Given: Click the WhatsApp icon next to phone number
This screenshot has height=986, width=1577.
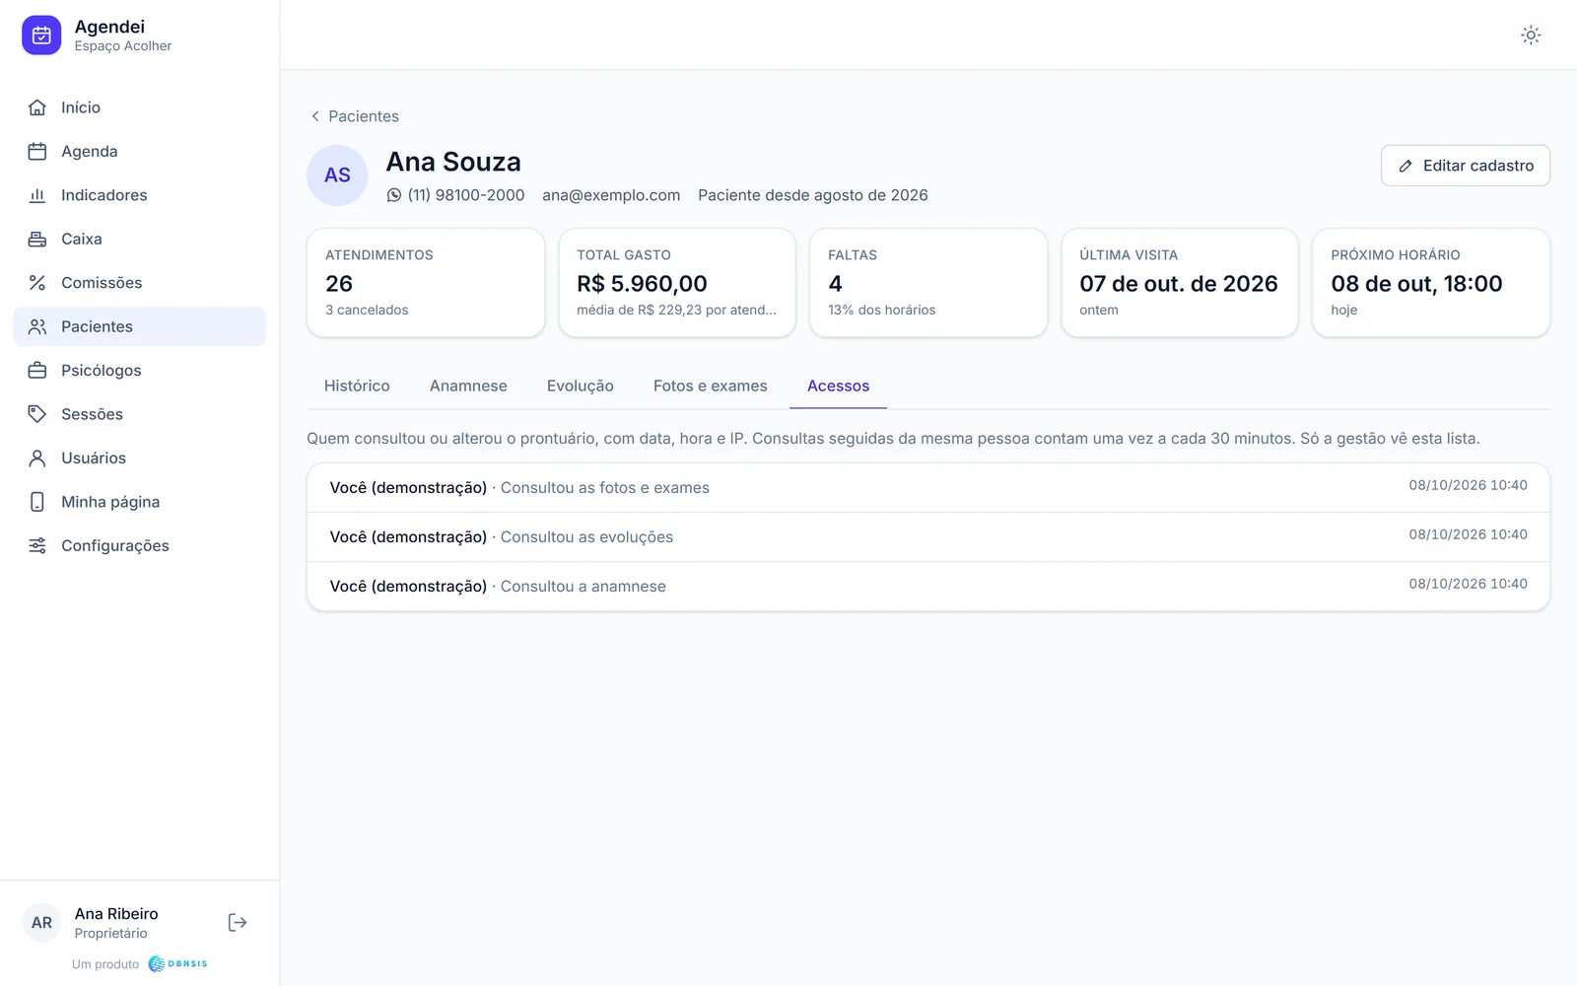Looking at the screenshot, I should (394, 195).
